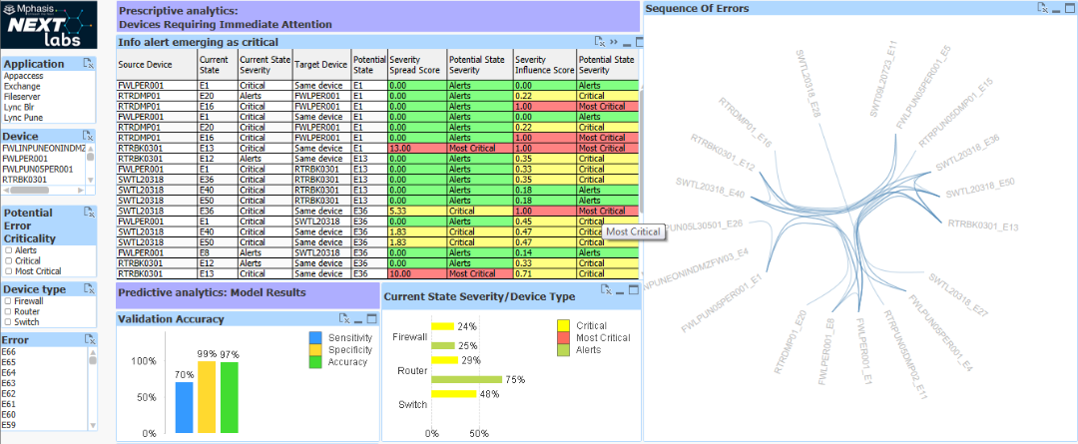The width and height of the screenshot is (1078, 444).
Task: Click the blue Sensitivity legend swatch
Action: tap(315, 338)
